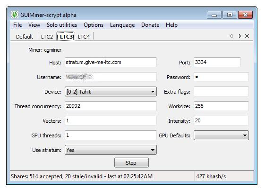Open the Solo utilities menu
The image size is (265, 191).
(x=62, y=25)
